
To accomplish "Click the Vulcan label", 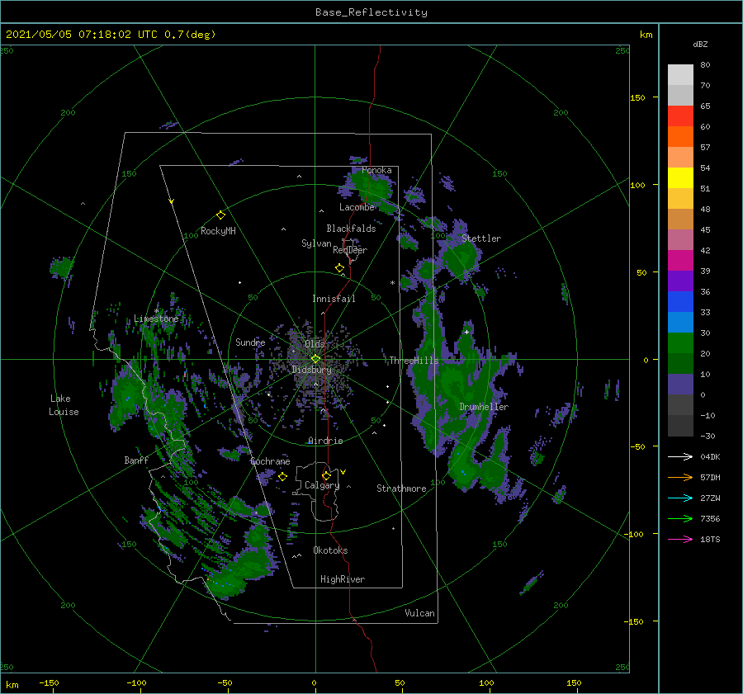I will click(419, 613).
